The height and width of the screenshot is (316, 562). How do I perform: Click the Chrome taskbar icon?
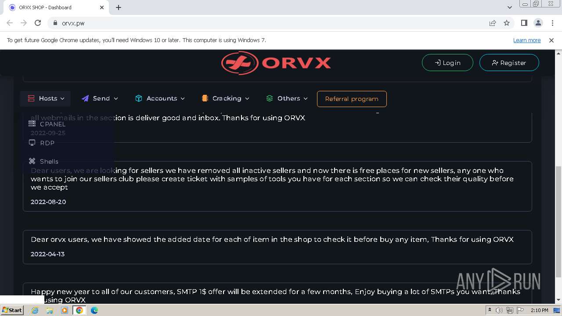click(79, 310)
